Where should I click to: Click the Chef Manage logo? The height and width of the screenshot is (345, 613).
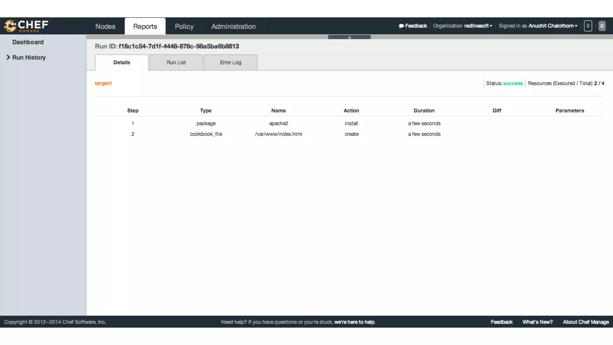coord(26,26)
